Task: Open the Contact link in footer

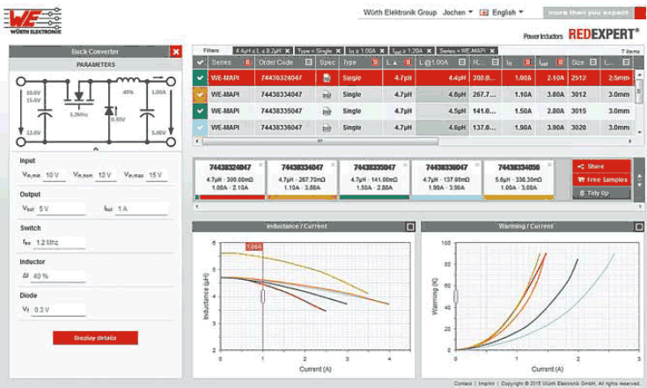Action: (x=462, y=384)
